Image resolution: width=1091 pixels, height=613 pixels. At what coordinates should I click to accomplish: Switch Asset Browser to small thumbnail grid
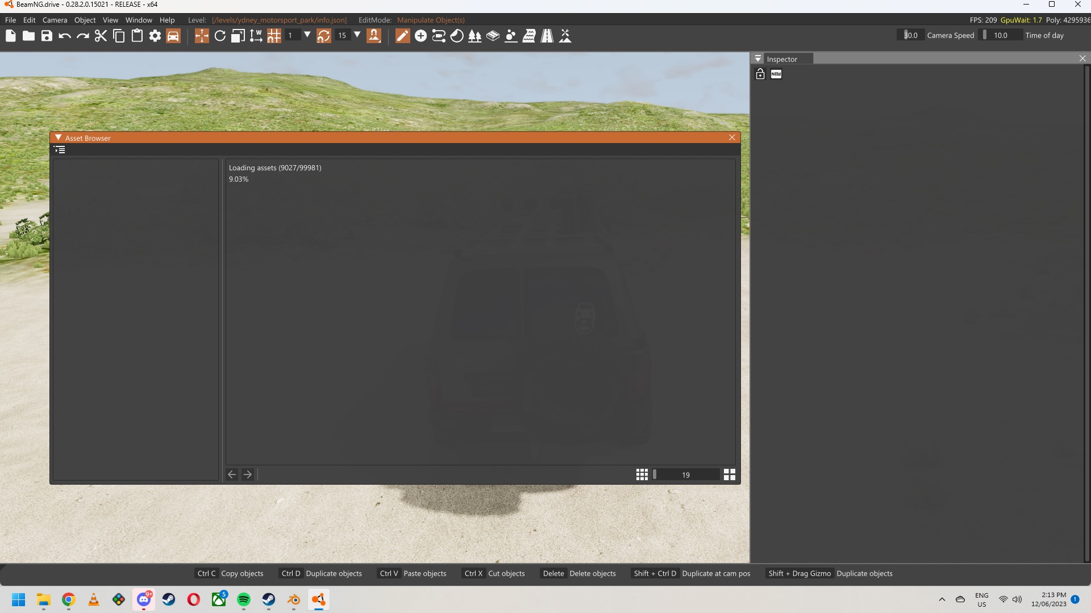pyautogui.click(x=642, y=475)
